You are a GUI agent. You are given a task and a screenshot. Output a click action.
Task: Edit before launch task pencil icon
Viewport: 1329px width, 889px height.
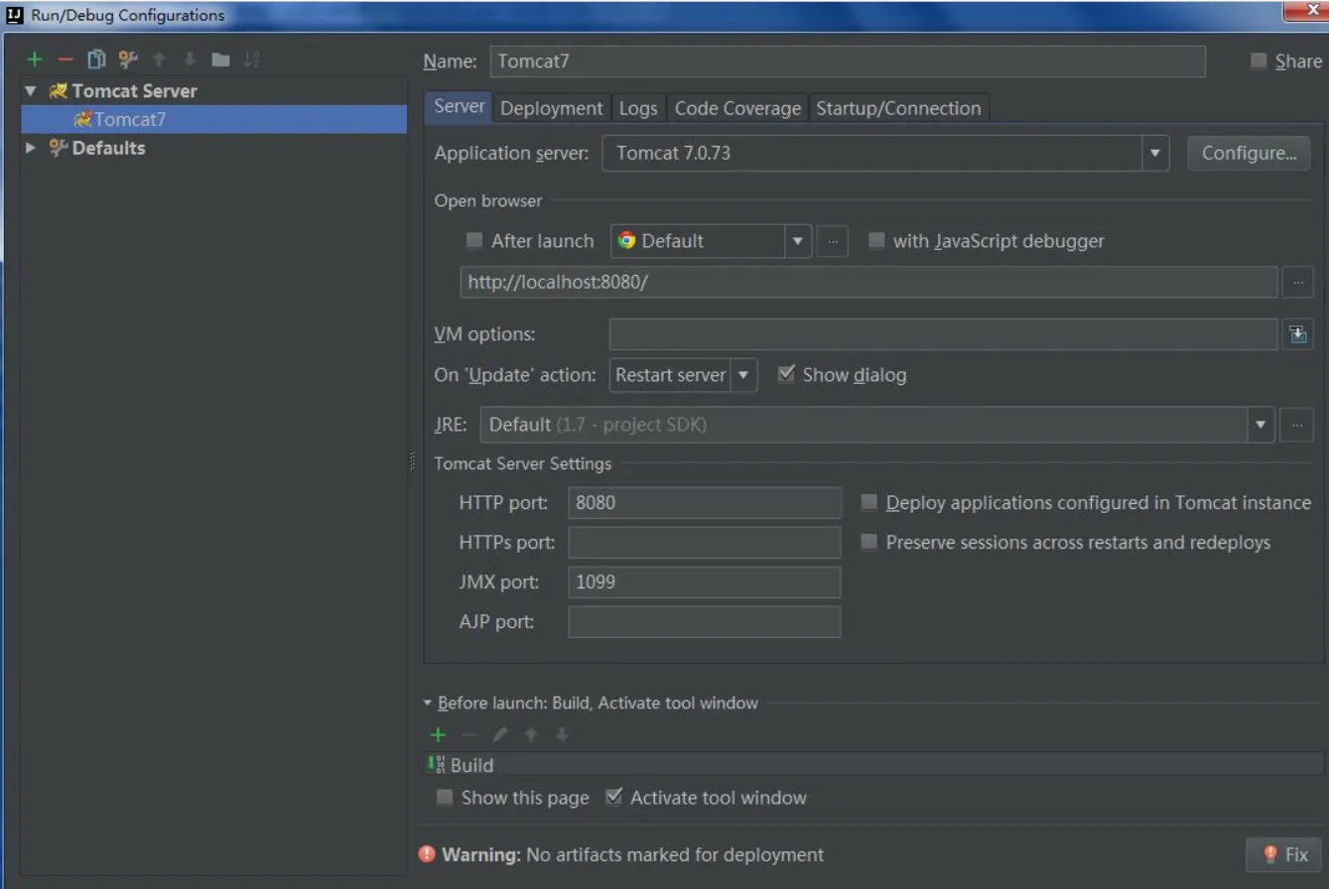click(x=500, y=734)
